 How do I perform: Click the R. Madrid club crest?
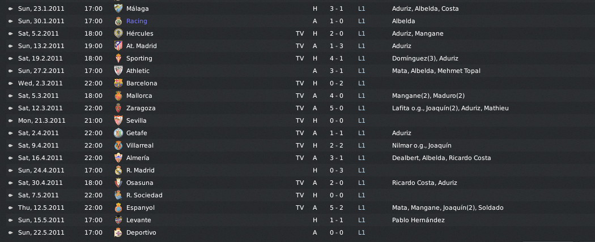pos(118,170)
